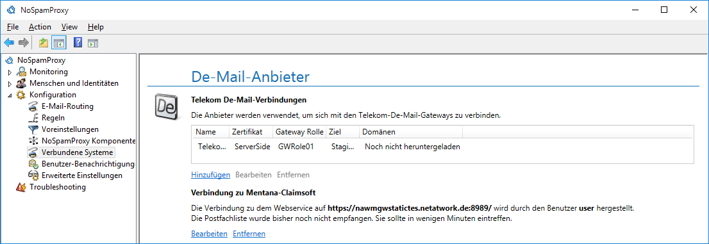Image resolution: width=709 pixels, height=244 pixels.
Task: Select Verbundene Systeme tree label
Action: (x=78, y=152)
